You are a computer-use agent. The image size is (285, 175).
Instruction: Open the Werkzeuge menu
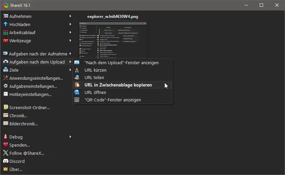[37, 41]
